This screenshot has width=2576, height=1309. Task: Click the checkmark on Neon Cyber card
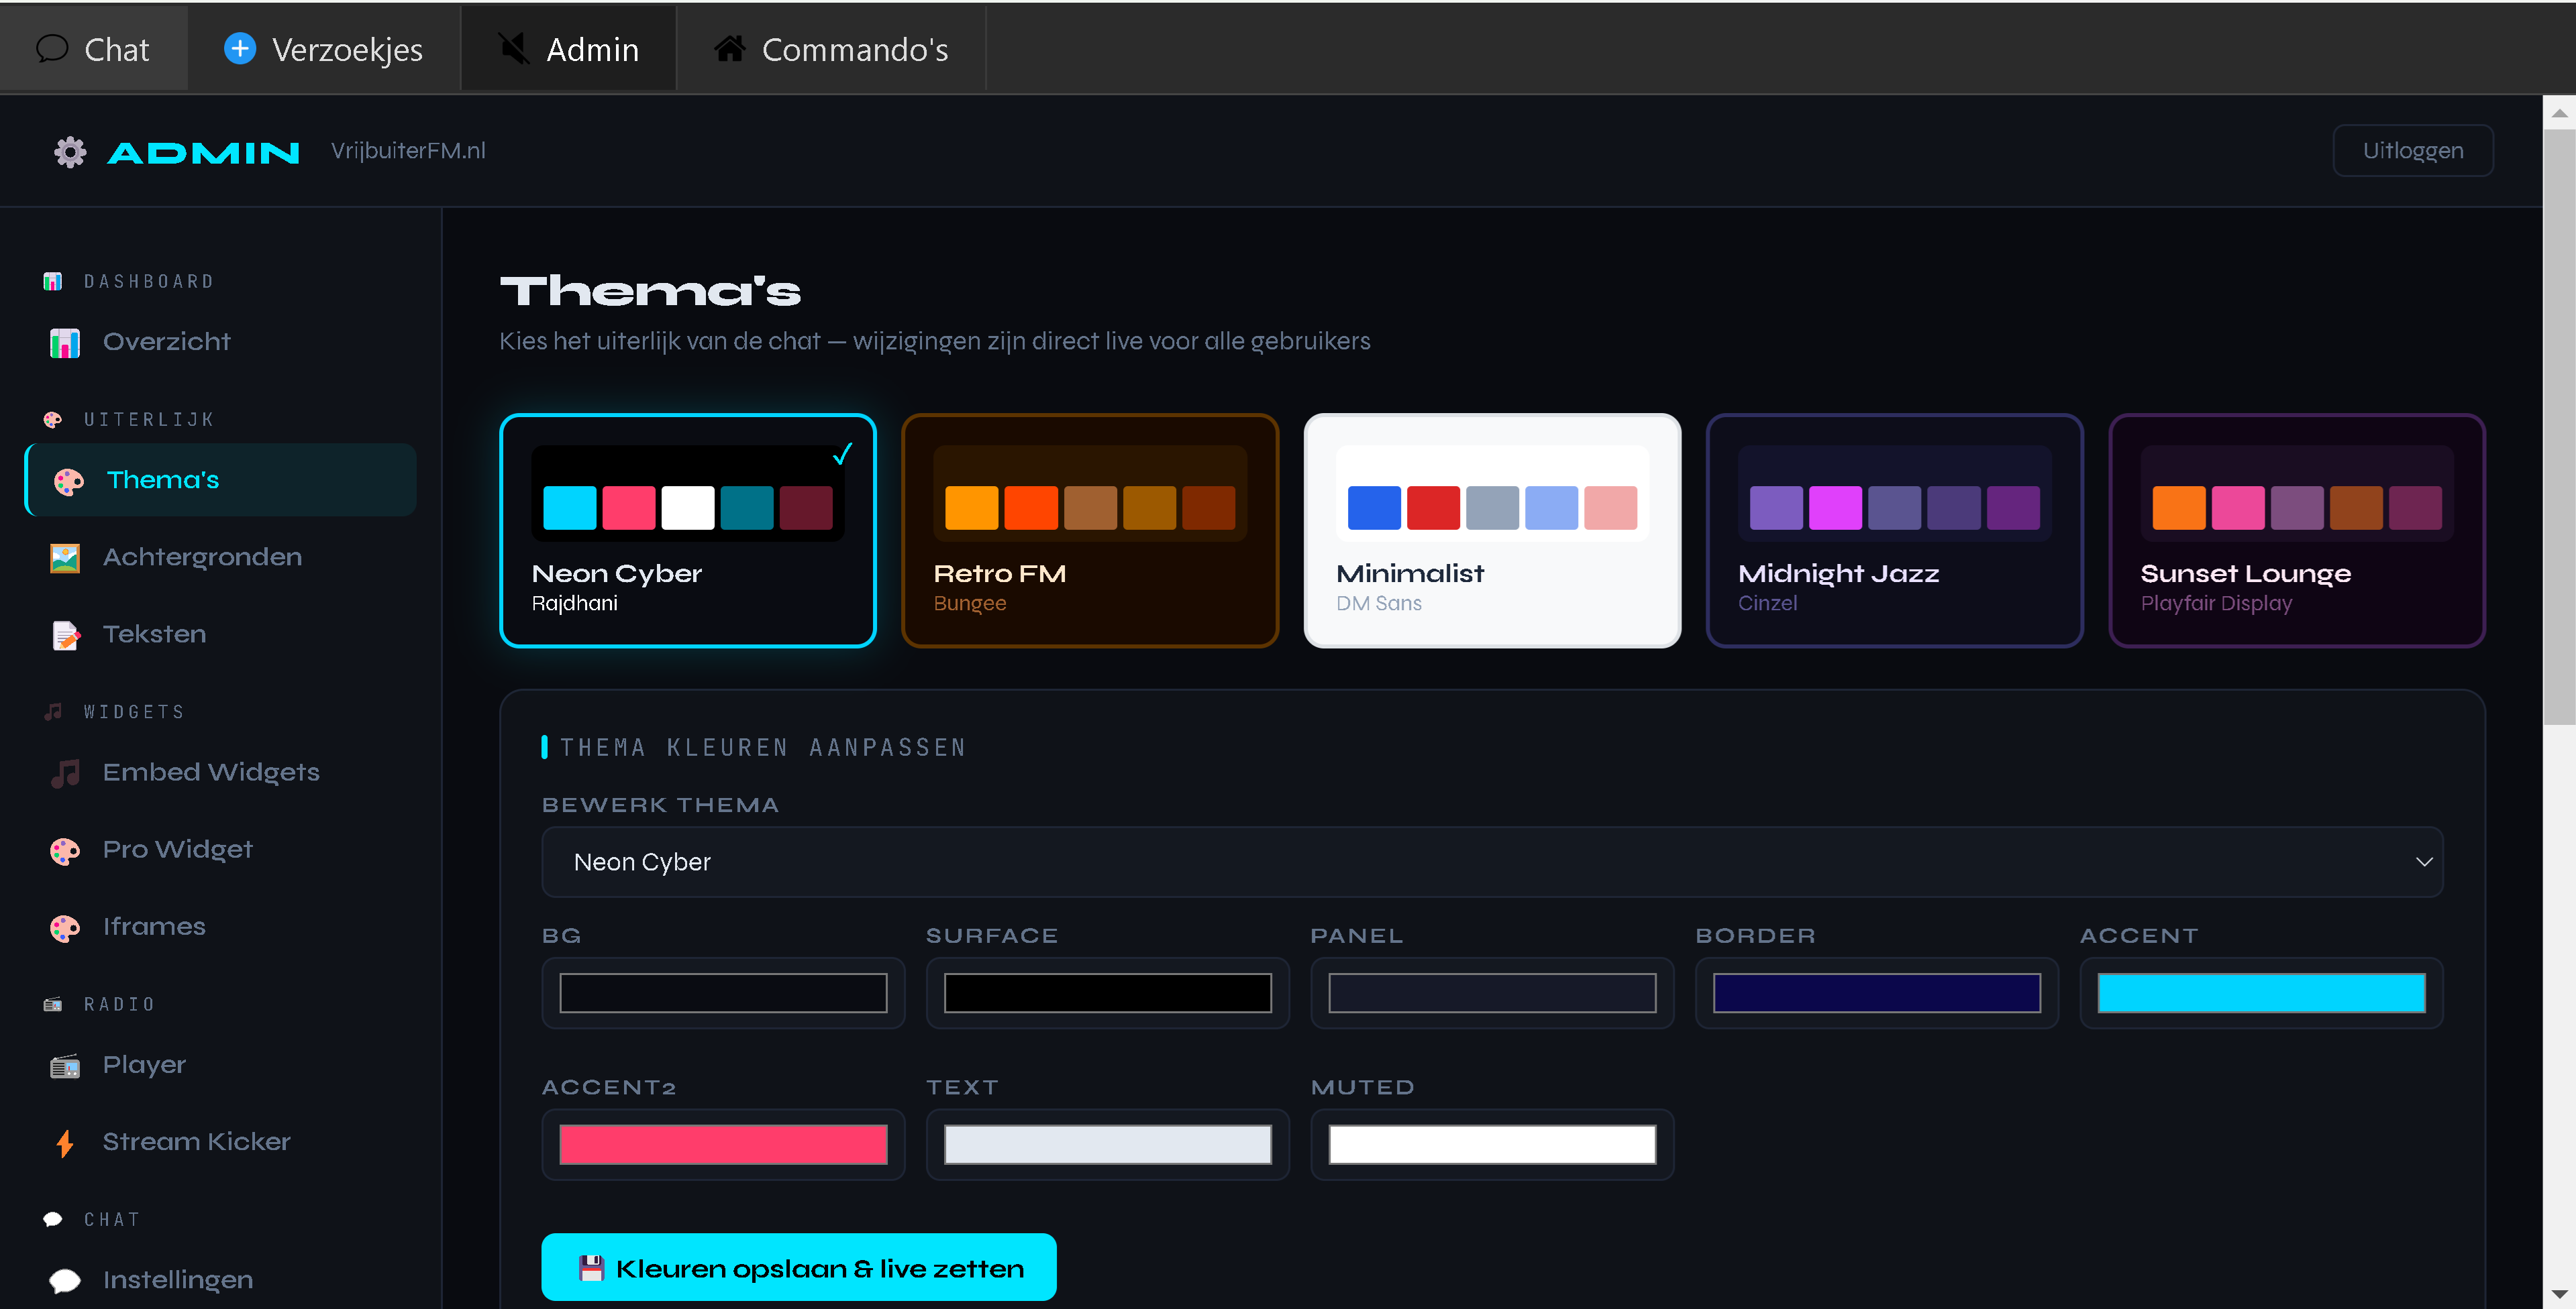(x=843, y=453)
